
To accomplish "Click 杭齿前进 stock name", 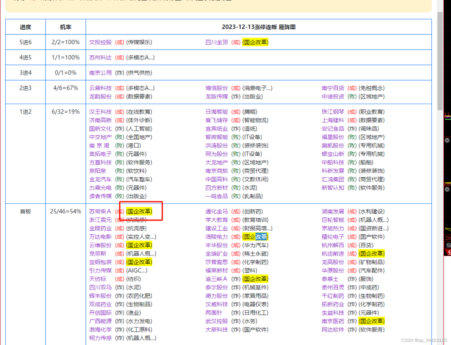I will click(333, 254).
